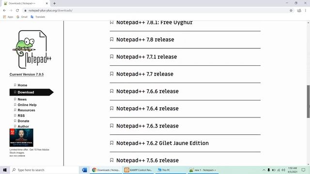This screenshot has width=310, height=174.
Task: Open the Windows Start menu
Action: (x=5, y=170)
